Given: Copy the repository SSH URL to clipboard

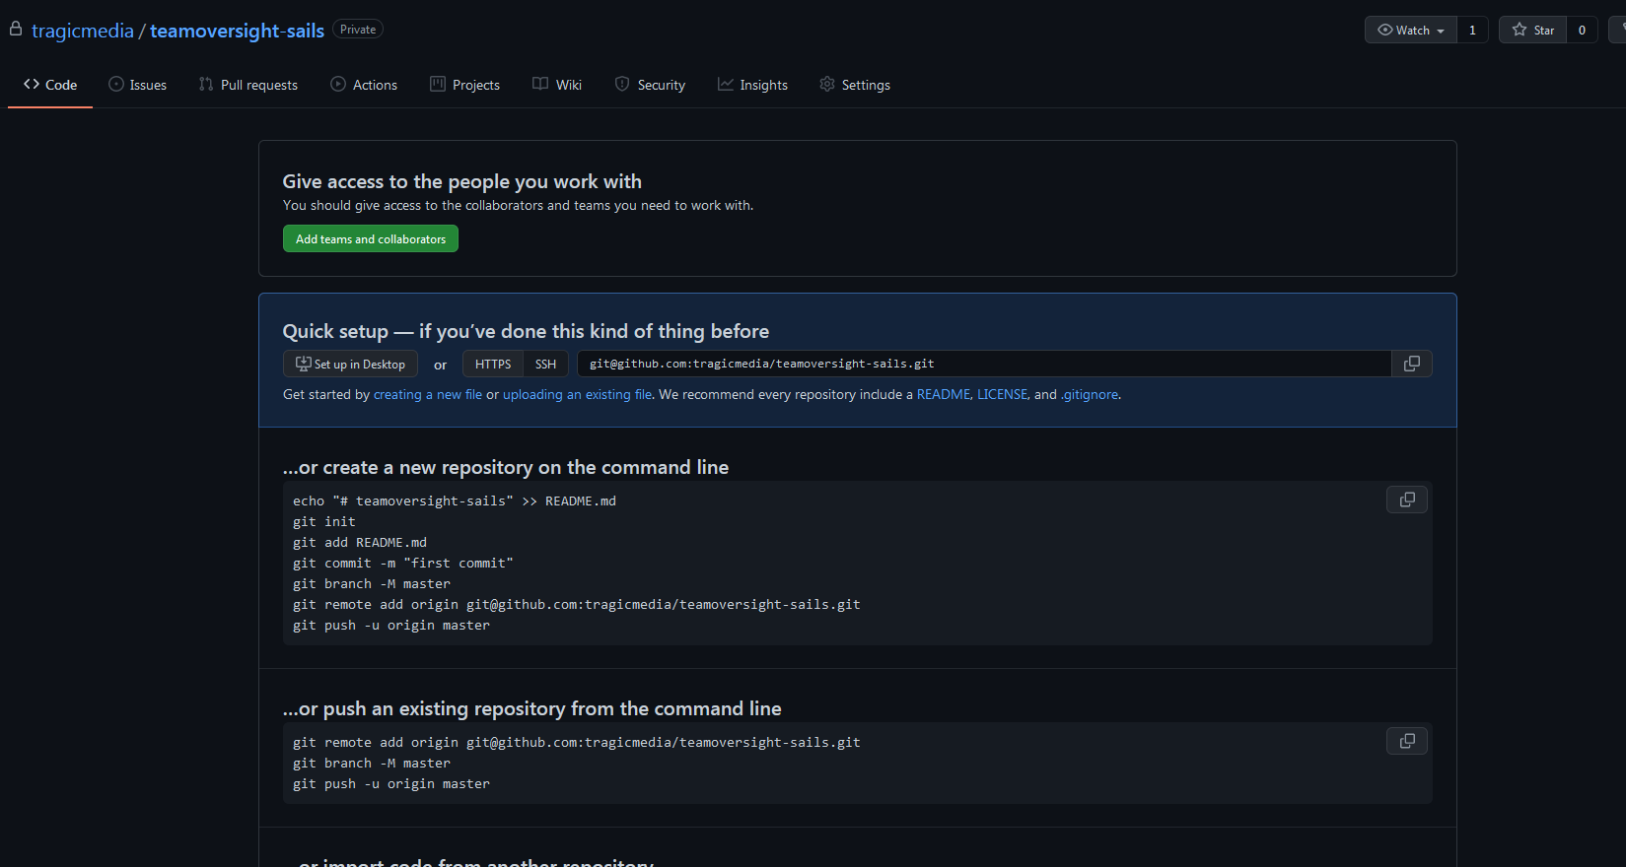Looking at the screenshot, I should point(1411,364).
